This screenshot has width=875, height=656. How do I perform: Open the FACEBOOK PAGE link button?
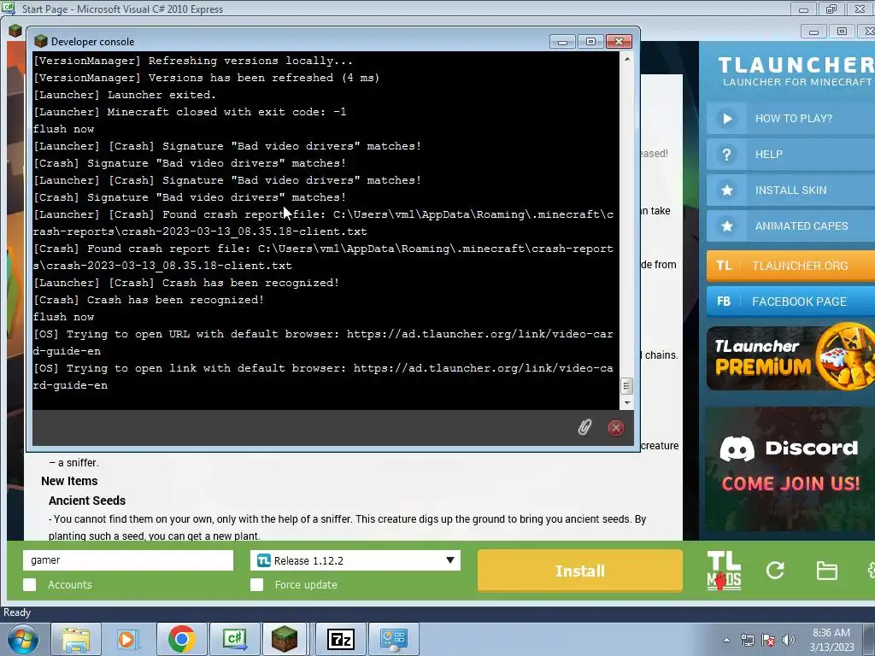coord(790,302)
